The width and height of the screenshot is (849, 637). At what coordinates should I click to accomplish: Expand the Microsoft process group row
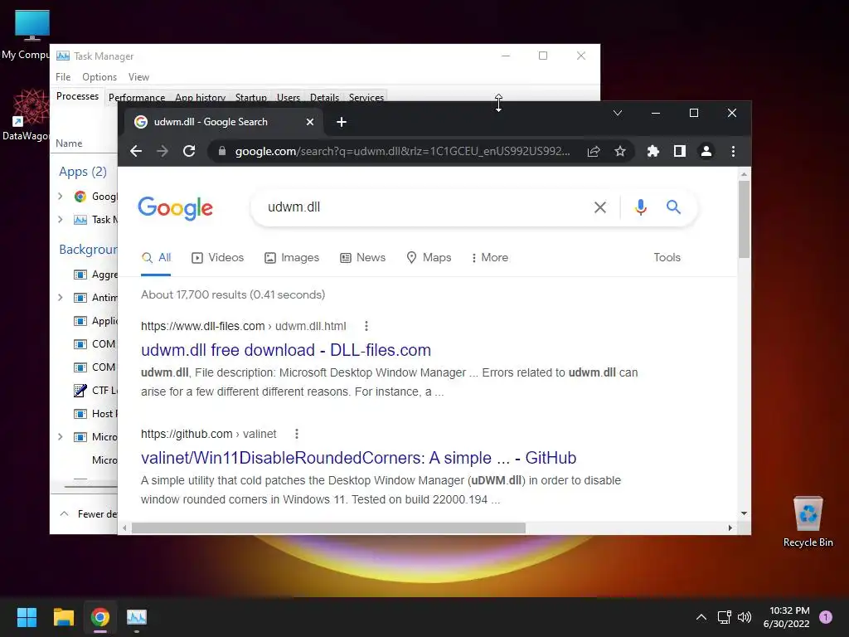point(61,436)
